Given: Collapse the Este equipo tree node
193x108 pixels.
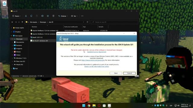Looking at the screenshot, I should [x=11, y=36].
